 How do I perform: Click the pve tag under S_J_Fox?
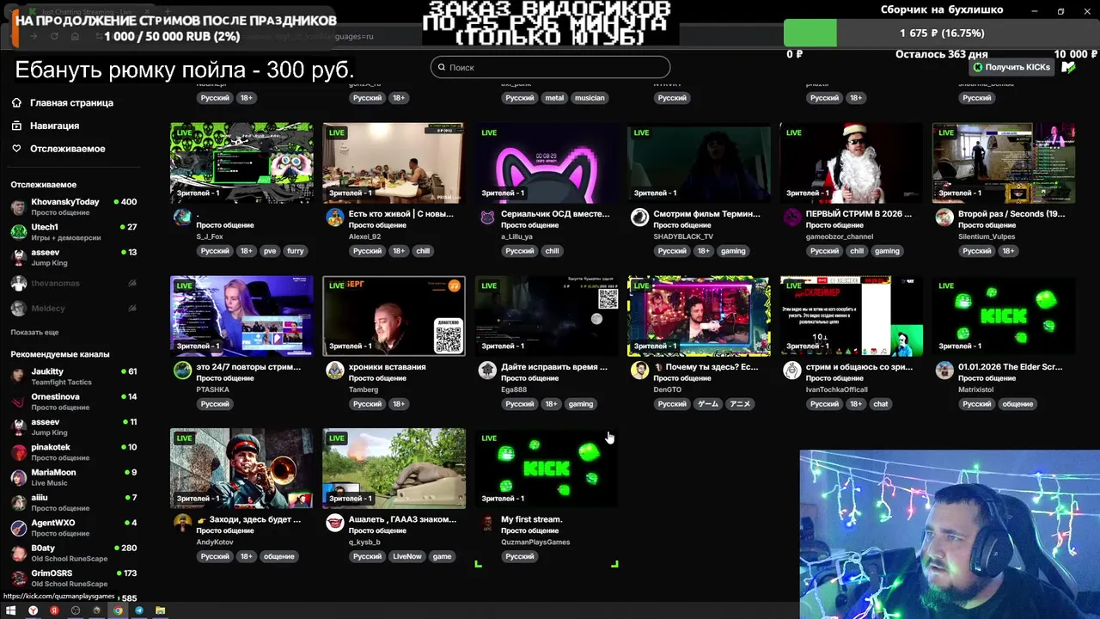click(x=270, y=251)
